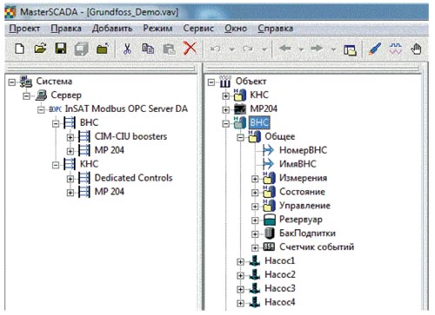Open a project with the folder icon
The height and width of the screenshot is (315, 435).
(x=40, y=49)
